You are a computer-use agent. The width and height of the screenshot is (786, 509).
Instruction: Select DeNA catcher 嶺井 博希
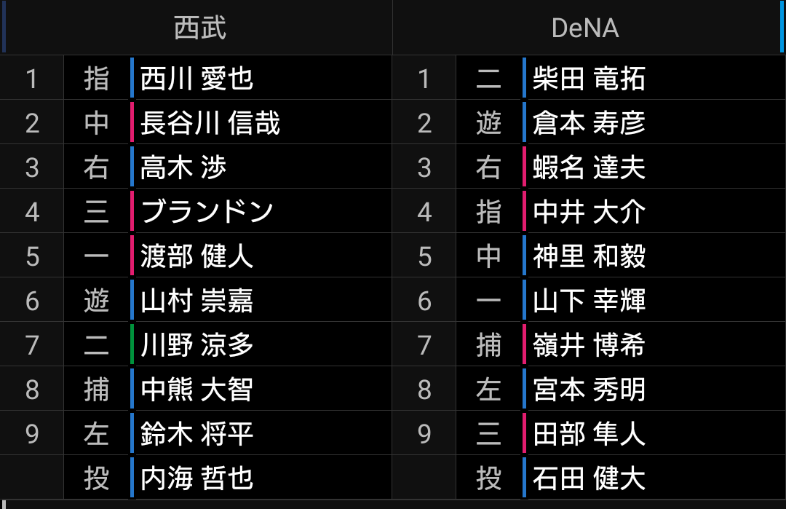[589, 345]
